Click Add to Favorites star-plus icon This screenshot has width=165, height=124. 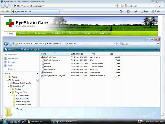coord(7,11)
